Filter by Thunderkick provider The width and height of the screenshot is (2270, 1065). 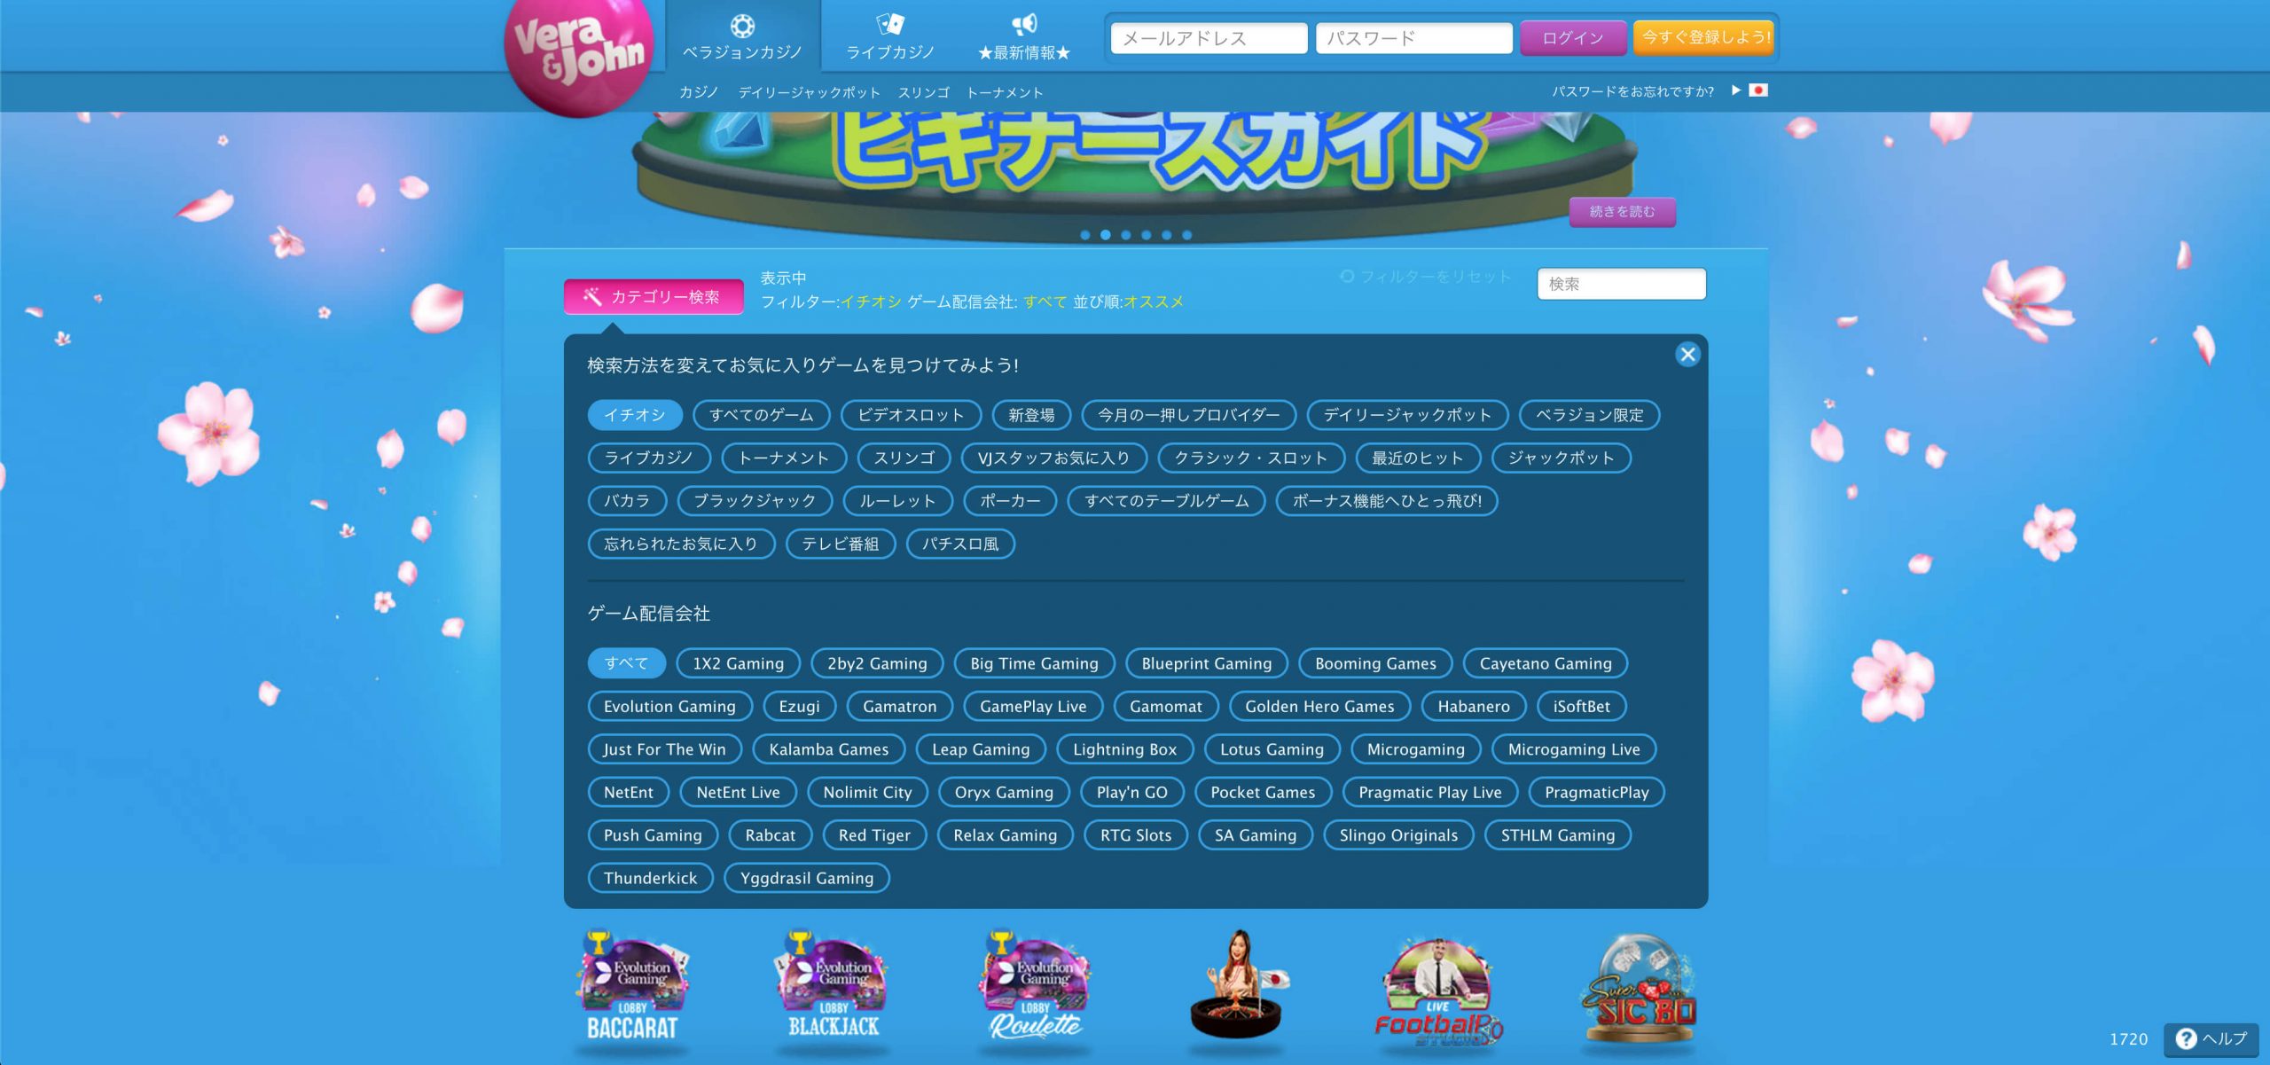pos(650,878)
